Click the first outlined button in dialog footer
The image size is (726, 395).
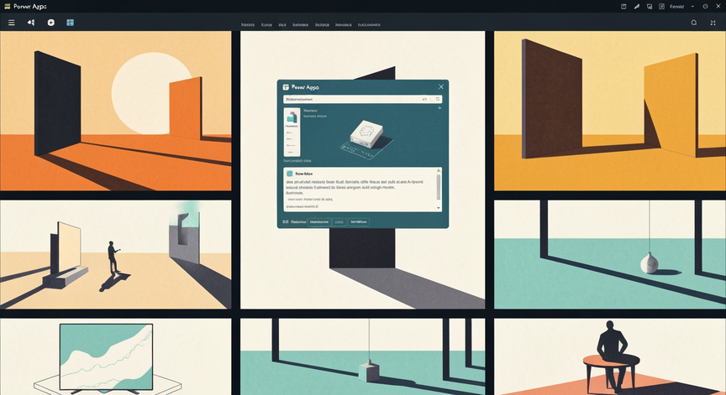tap(319, 222)
